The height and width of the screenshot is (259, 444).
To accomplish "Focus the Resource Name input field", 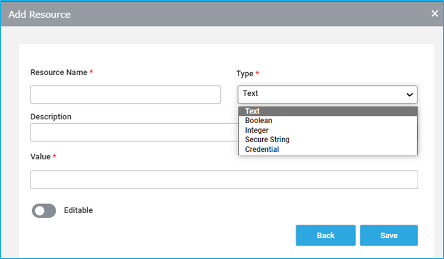I will (126, 95).
